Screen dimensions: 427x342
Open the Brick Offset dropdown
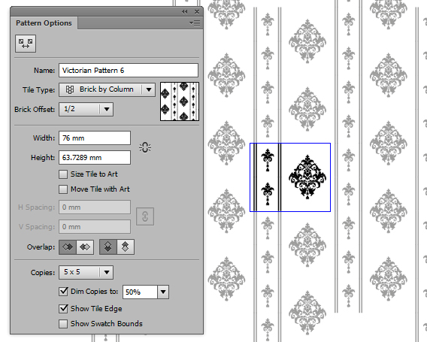tap(86, 109)
